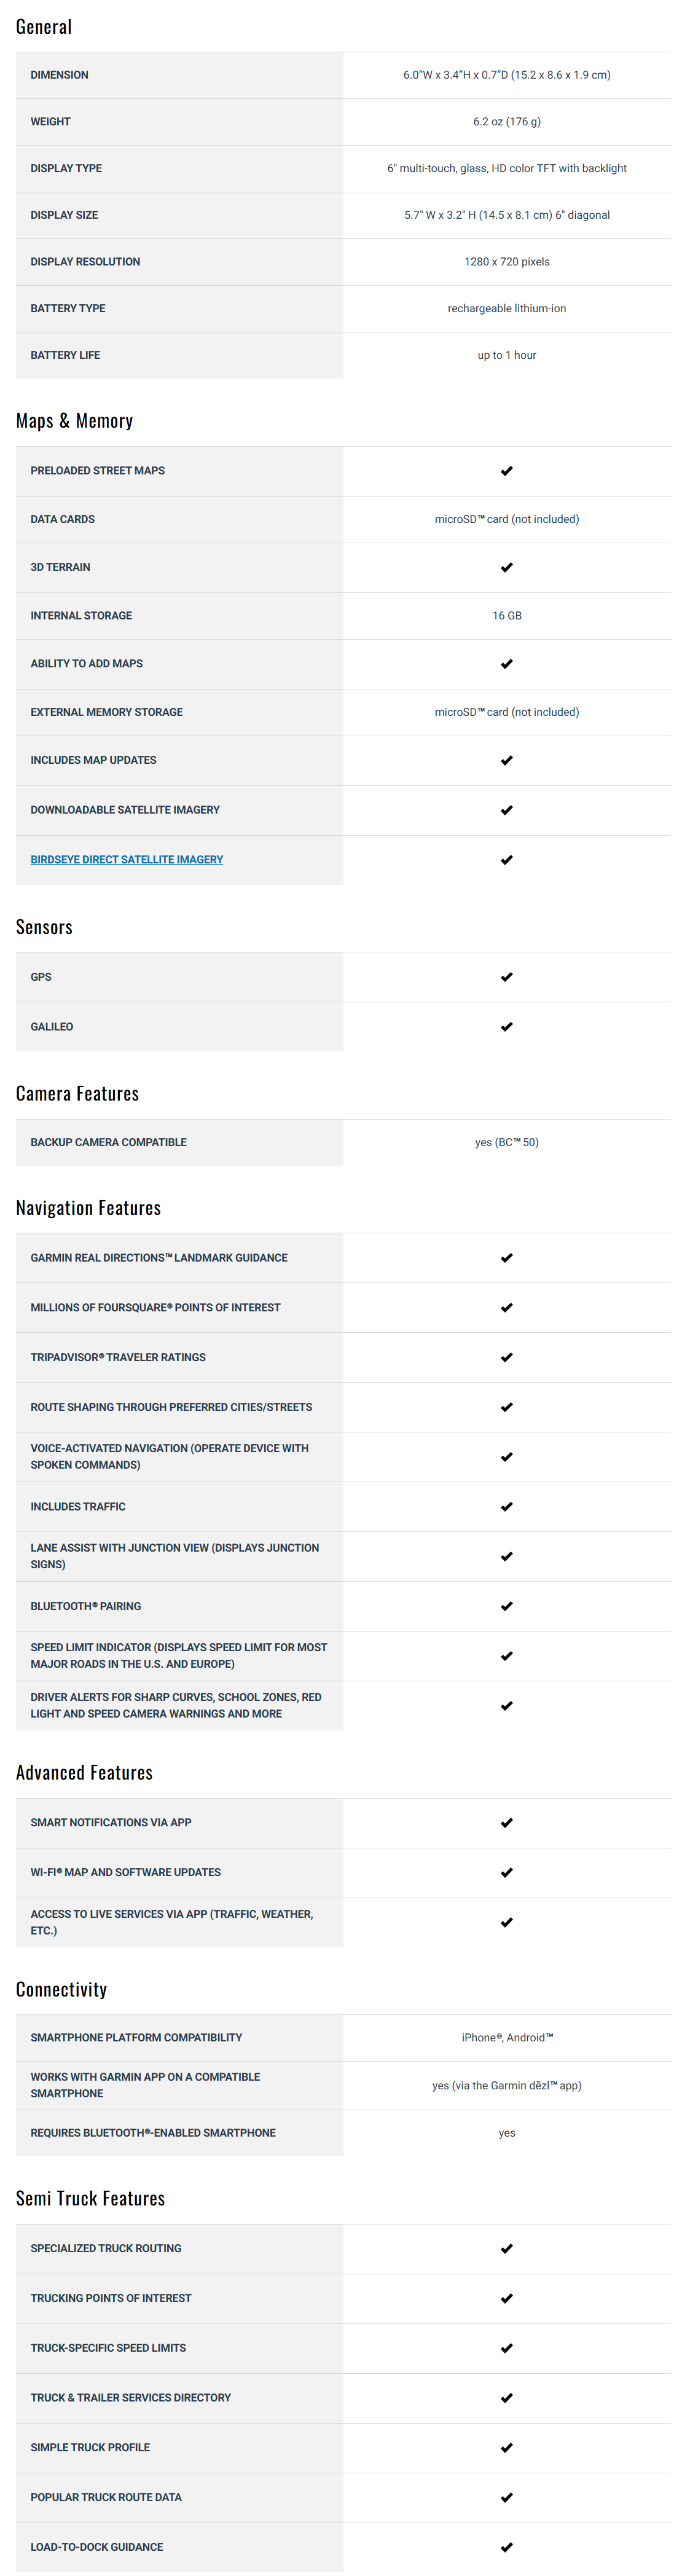This screenshot has height=2576, width=682.
Task: Click the Semi Truck Features heading
Action: (x=90, y=2198)
